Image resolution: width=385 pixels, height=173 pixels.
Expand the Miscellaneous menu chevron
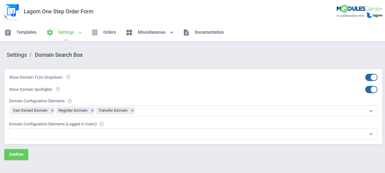(x=172, y=32)
